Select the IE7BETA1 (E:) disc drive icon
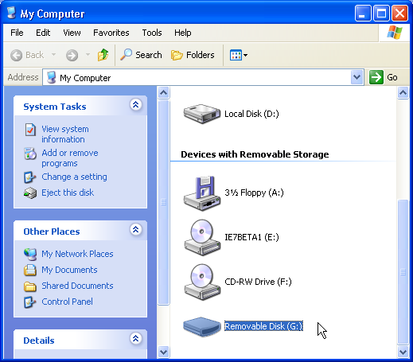 tap(202, 237)
